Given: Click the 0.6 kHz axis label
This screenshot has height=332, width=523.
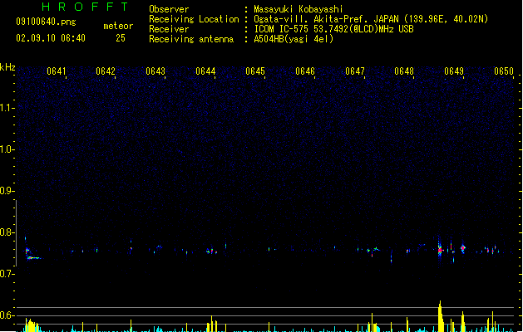Looking at the screenshot, I should coord(7,315).
